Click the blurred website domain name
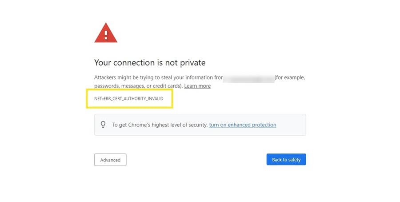Image resolution: width=400 pixels, height=202 pixels. tap(248, 78)
